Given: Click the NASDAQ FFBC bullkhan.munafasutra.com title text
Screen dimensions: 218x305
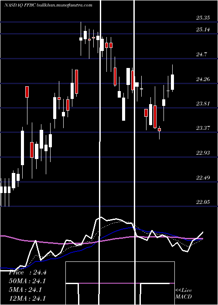Looking at the screenshot, I should [x=48, y=5].
